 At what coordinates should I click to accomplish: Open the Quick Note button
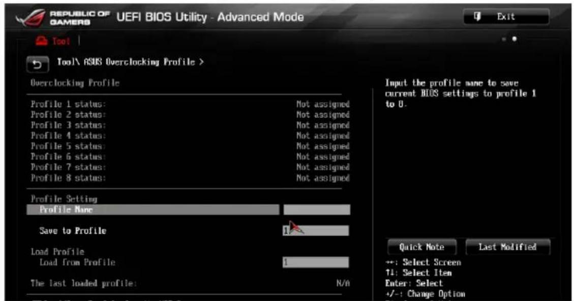tap(421, 247)
